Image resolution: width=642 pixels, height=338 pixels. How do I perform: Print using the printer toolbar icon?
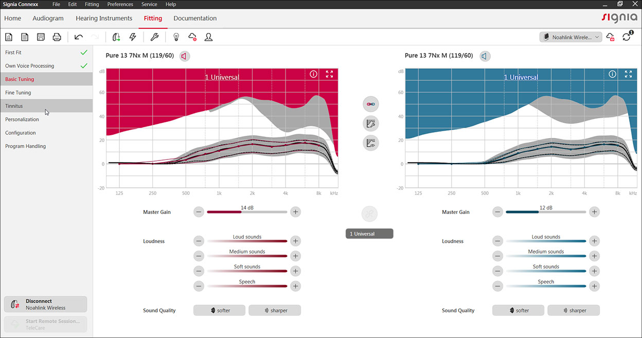coord(57,37)
